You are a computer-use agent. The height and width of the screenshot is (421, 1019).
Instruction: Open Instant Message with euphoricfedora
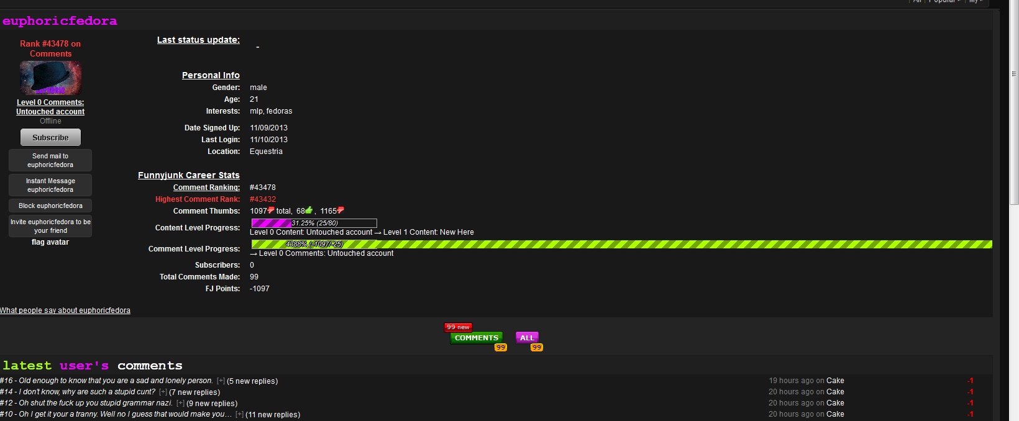50,185
